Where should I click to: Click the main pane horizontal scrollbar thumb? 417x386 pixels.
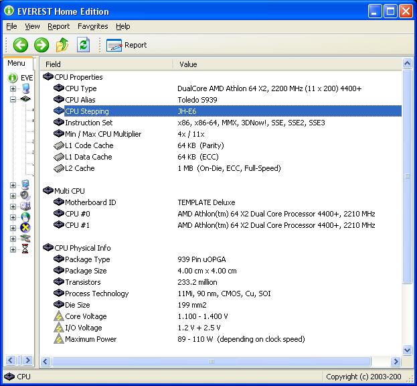pos(212,361)
